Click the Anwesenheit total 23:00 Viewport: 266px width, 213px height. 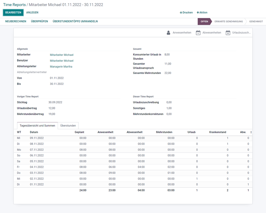(112, 190)
